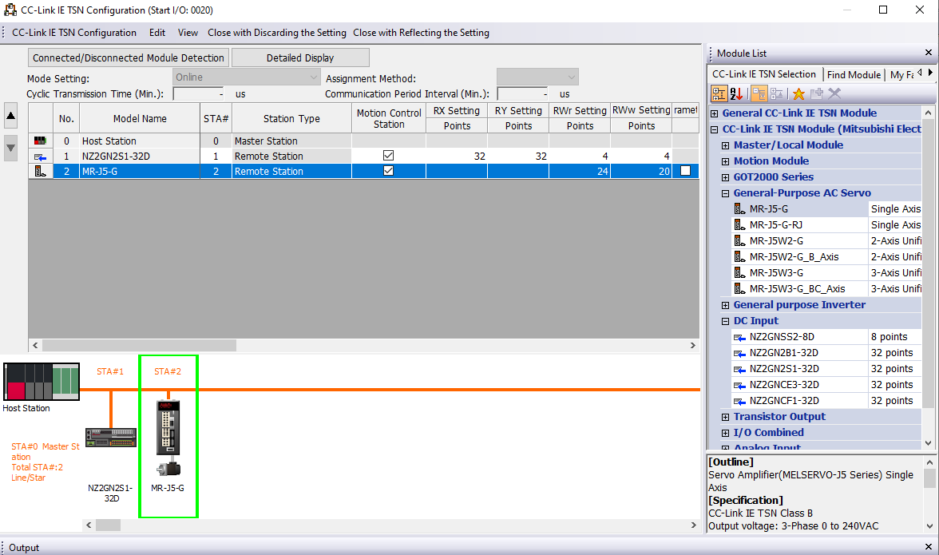This screenshot has height=555, width=939.
Task: Tick the parameter checkbox in MR-J5-G row
Action: pyautogui.click(x=686, y=171)
